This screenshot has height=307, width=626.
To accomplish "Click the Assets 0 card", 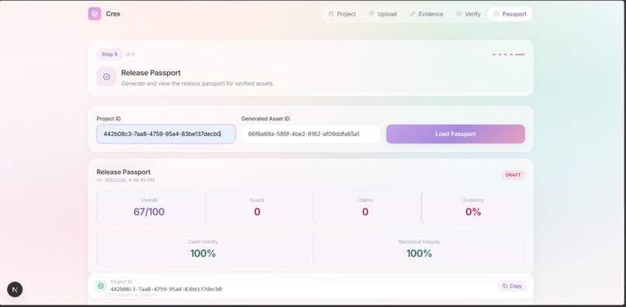I will click(257, 208).
